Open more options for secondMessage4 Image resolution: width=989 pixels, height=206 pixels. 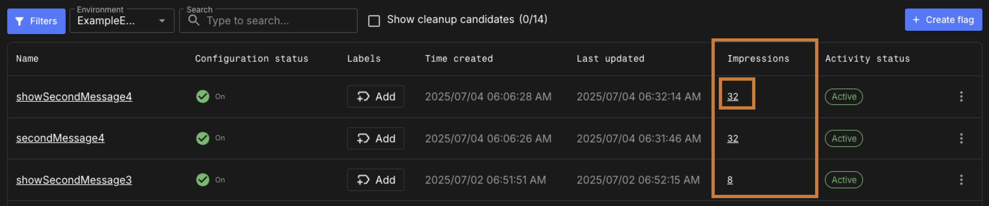click(961, 138)
